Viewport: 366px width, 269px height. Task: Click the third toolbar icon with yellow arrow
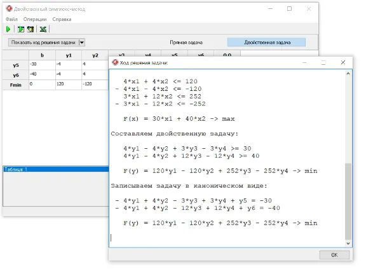click(30, 29)
